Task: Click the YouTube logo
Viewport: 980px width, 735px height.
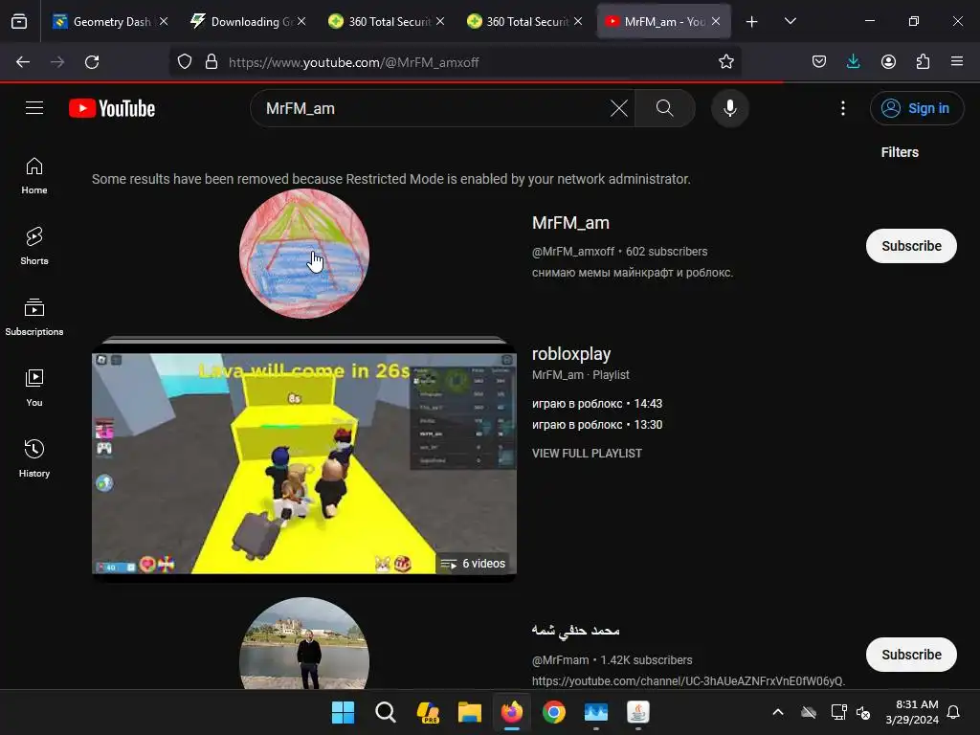Action: tap(112, 108)
